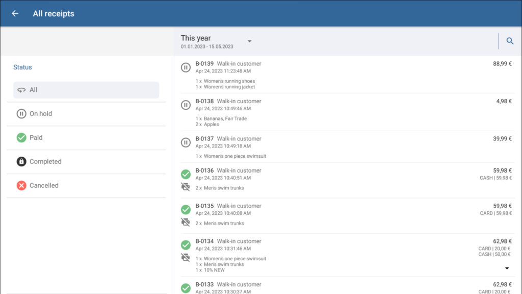
Task: Click the green paid checkmark on B-0136
Action: [x=186, y=174]
